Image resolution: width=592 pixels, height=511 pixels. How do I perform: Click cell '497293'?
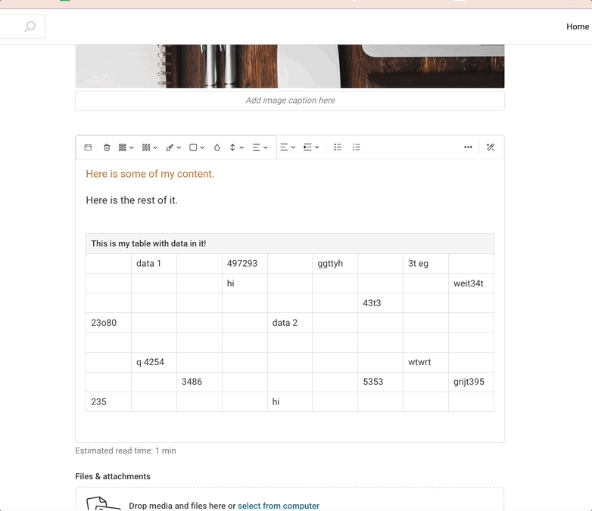click(245, 263)
